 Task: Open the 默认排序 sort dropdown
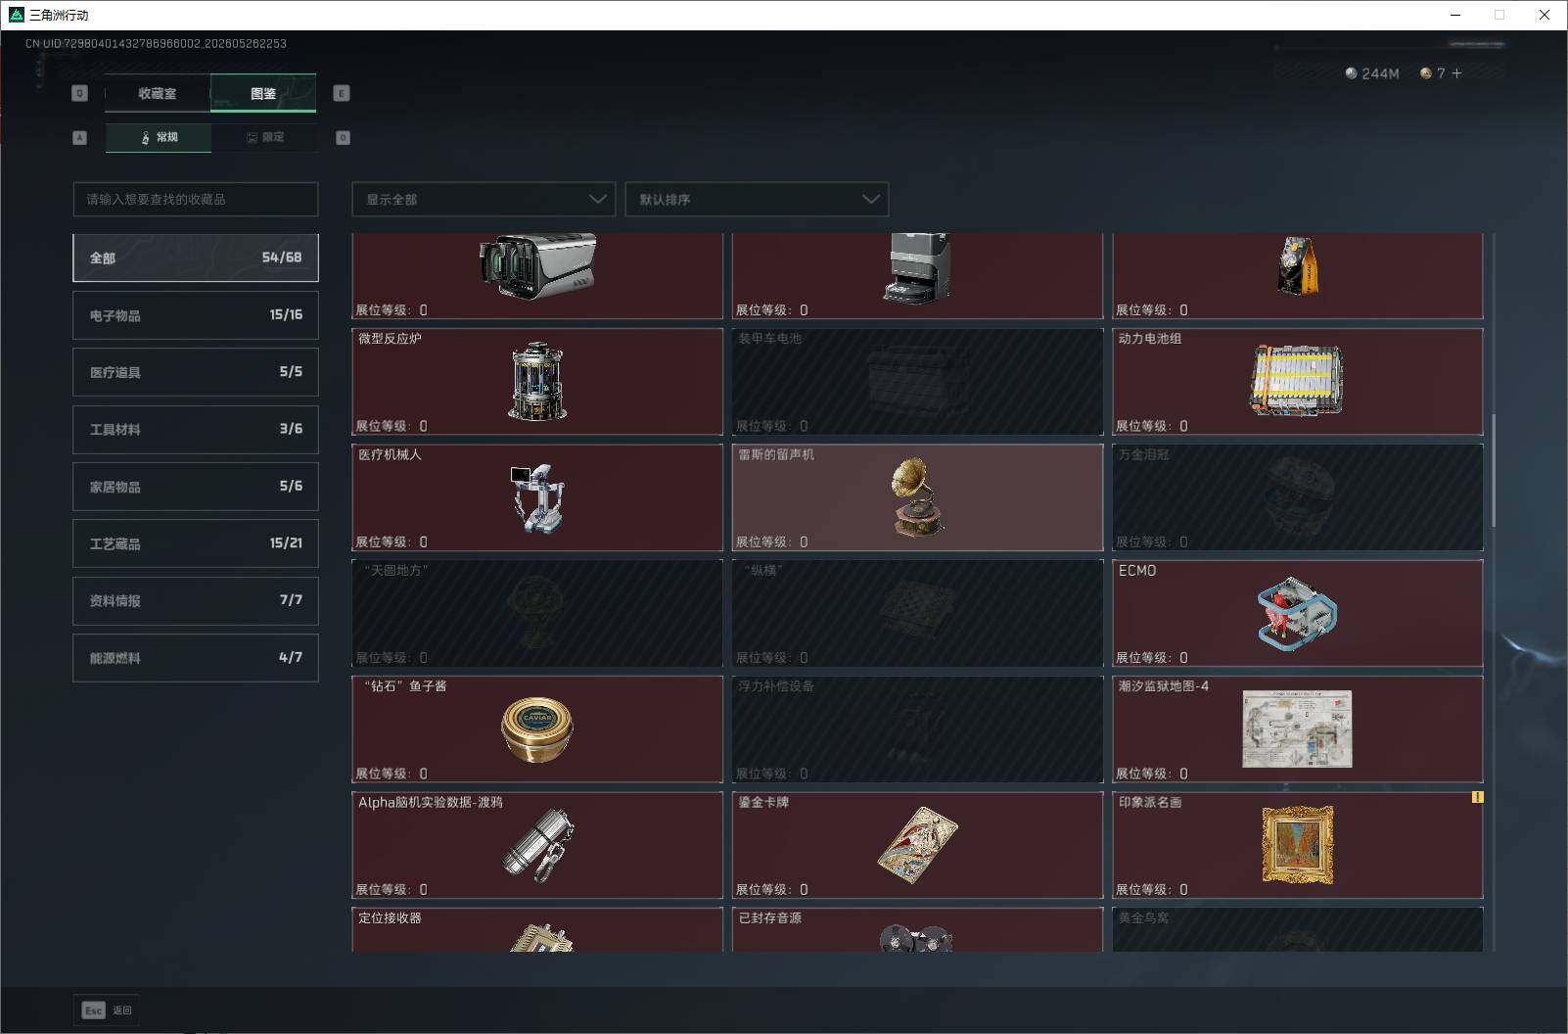[757, 199]
